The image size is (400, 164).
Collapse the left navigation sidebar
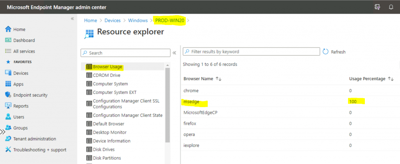72,19
